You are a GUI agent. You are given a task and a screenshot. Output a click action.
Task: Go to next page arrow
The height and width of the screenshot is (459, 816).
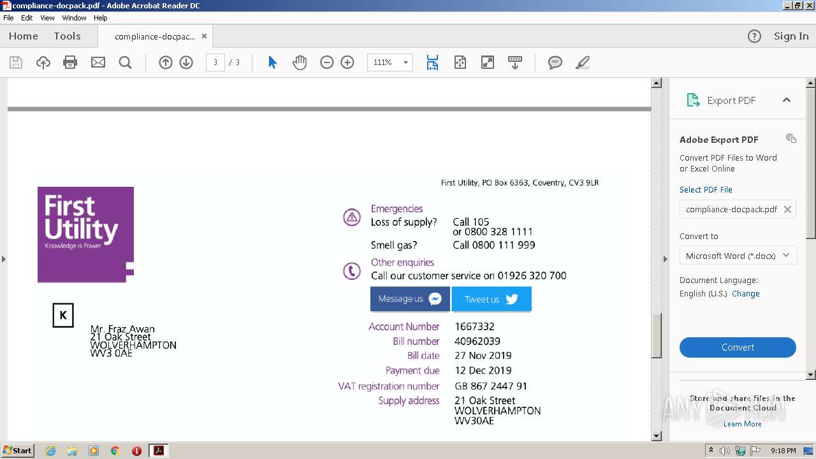pos(186,62)
